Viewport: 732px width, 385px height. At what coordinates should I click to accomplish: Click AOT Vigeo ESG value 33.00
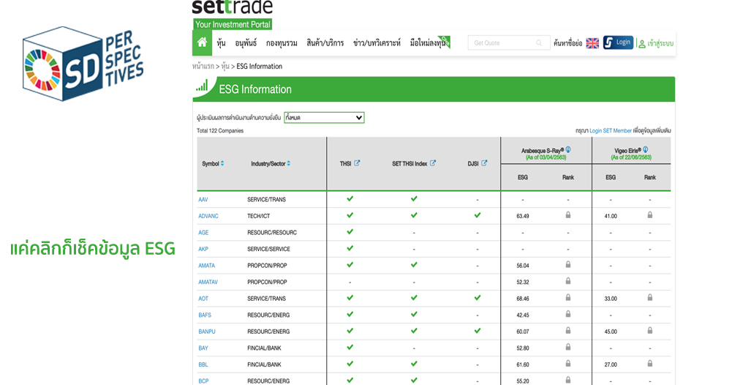[x=611, y=299]
